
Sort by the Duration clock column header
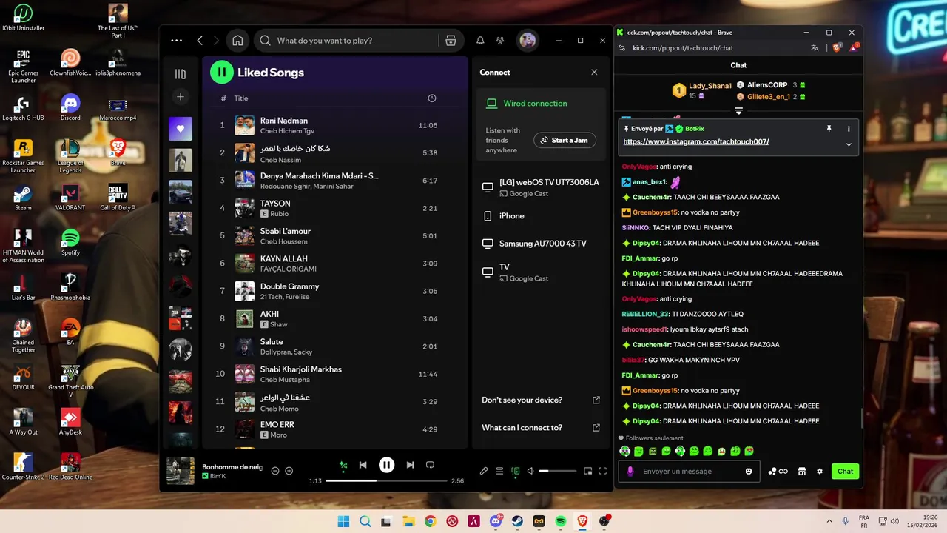pyautogui.click(x=432, y=98)
